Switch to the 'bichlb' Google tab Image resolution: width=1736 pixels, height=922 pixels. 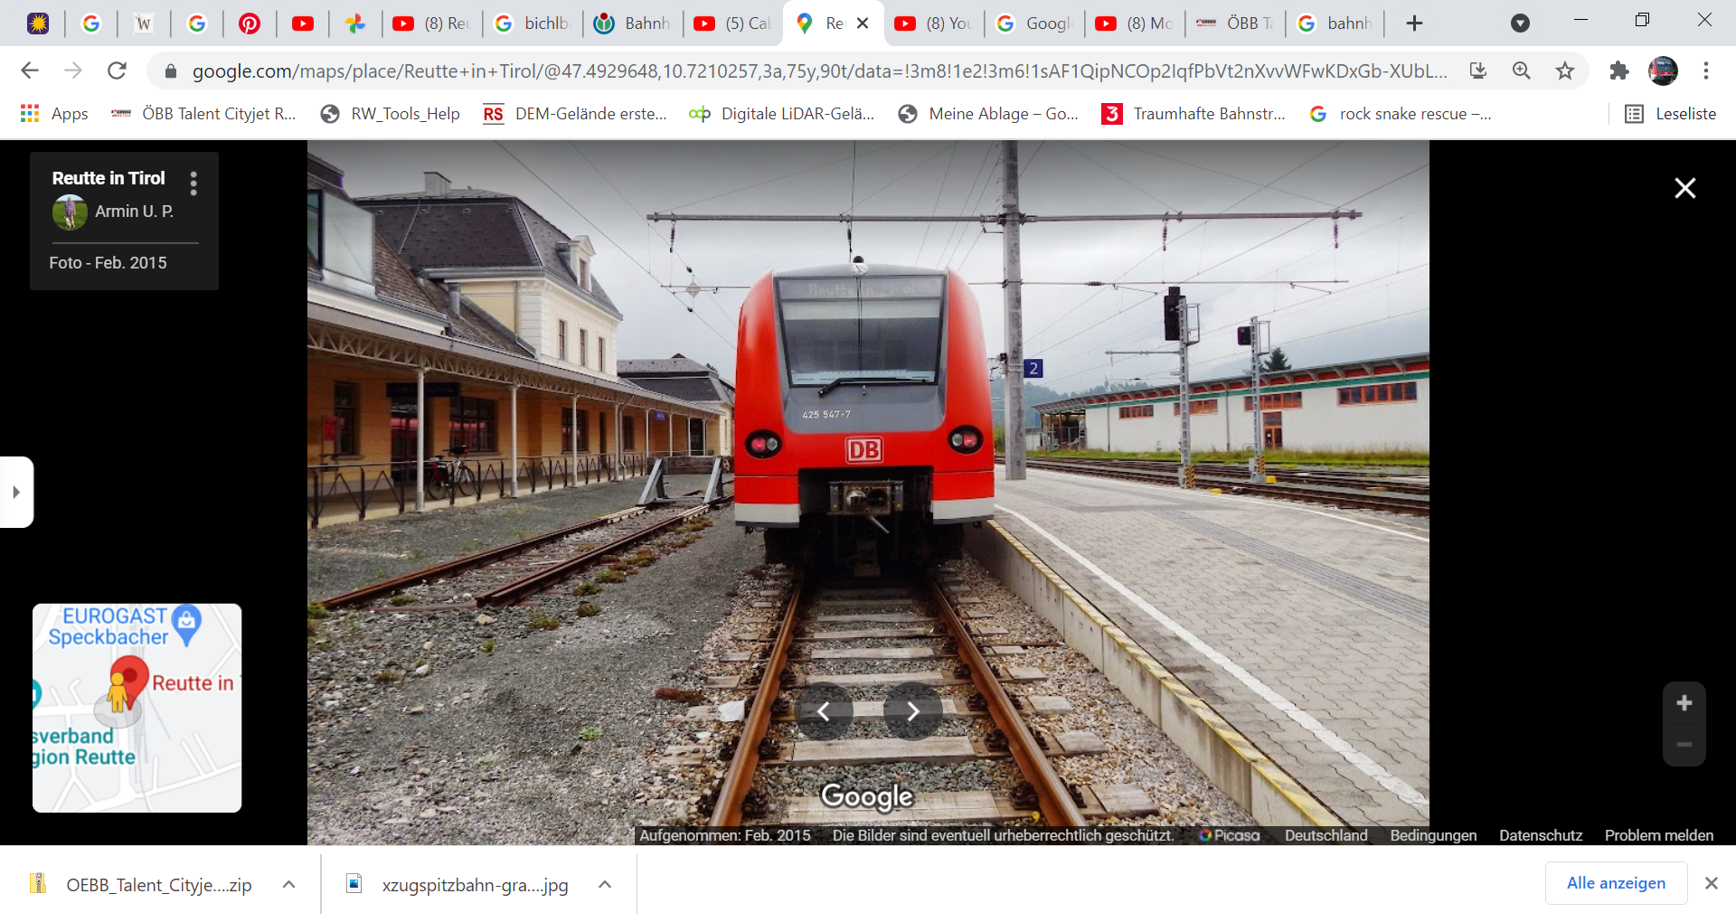pyautogui.click(x=533, y=24)
